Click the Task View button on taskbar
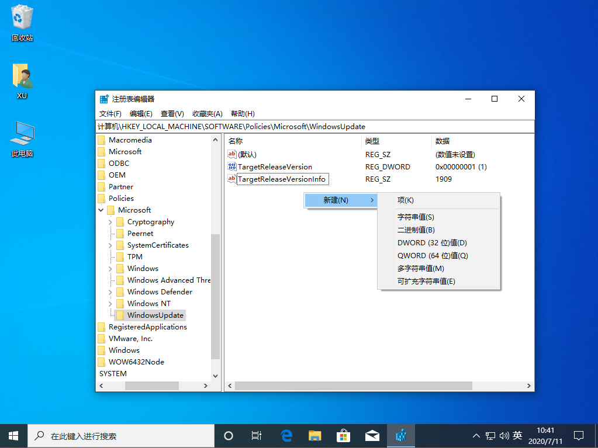The image size is (598, 448). point(256,435)
